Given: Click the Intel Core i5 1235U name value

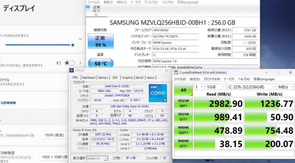Looking at the screenshot, I should [x=117, y=86].
